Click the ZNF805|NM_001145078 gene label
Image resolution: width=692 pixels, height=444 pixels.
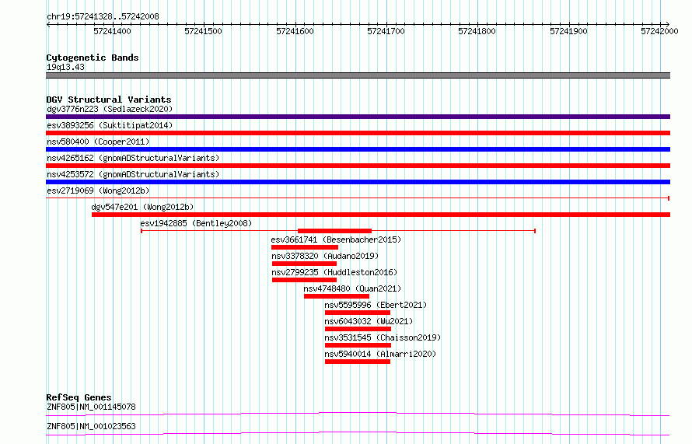[x=91, y=407]
